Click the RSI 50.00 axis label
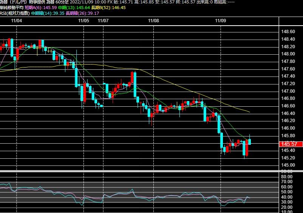 click(x=287, y=192)
